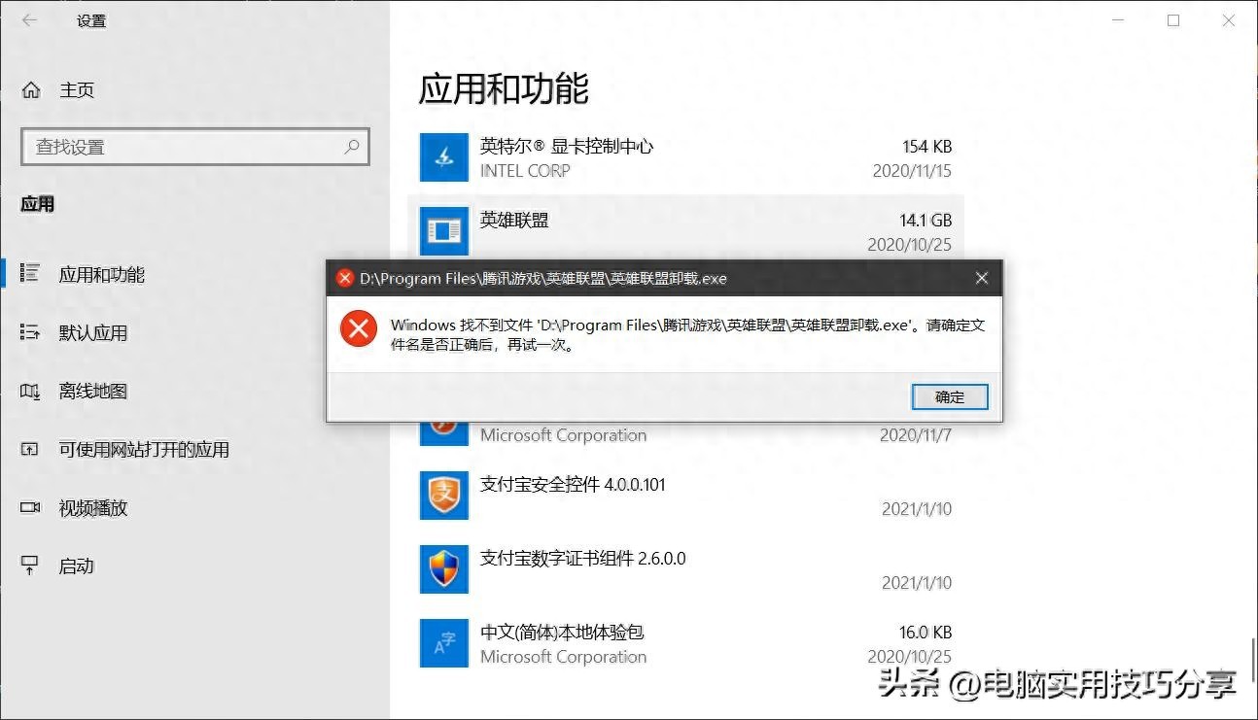Select the 离线地图 map icon
This screenshot has width=1258, height=720.
pyautogui.click(x=30, y=391)
